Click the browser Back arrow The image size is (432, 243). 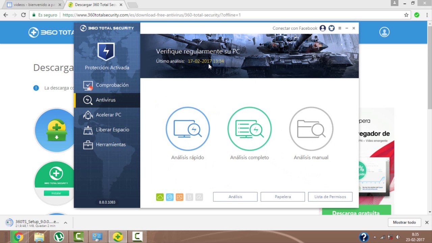[6, 15]
